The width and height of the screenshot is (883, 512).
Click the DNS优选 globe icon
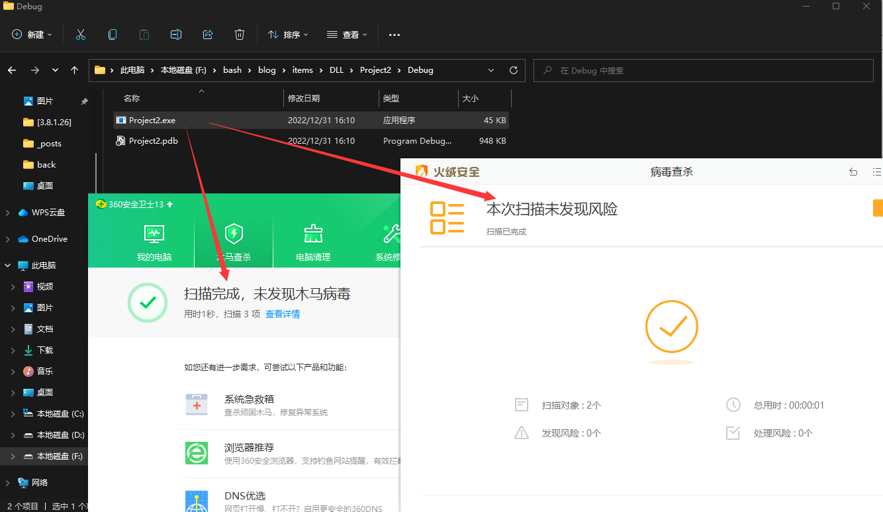point(197,501)
